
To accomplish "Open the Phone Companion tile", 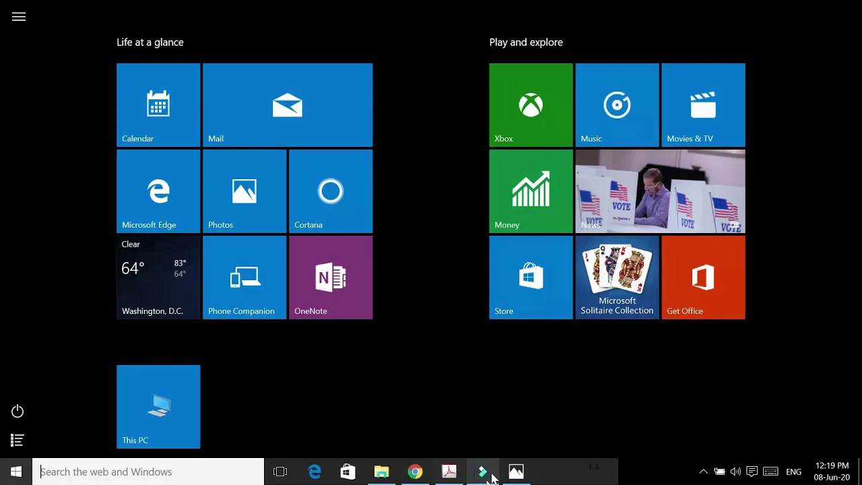I will coord(244,278).
